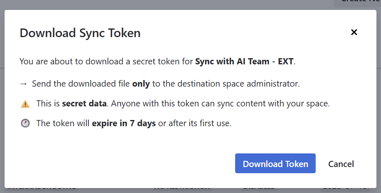Cancel the sync token download

(x=341, y=164)
